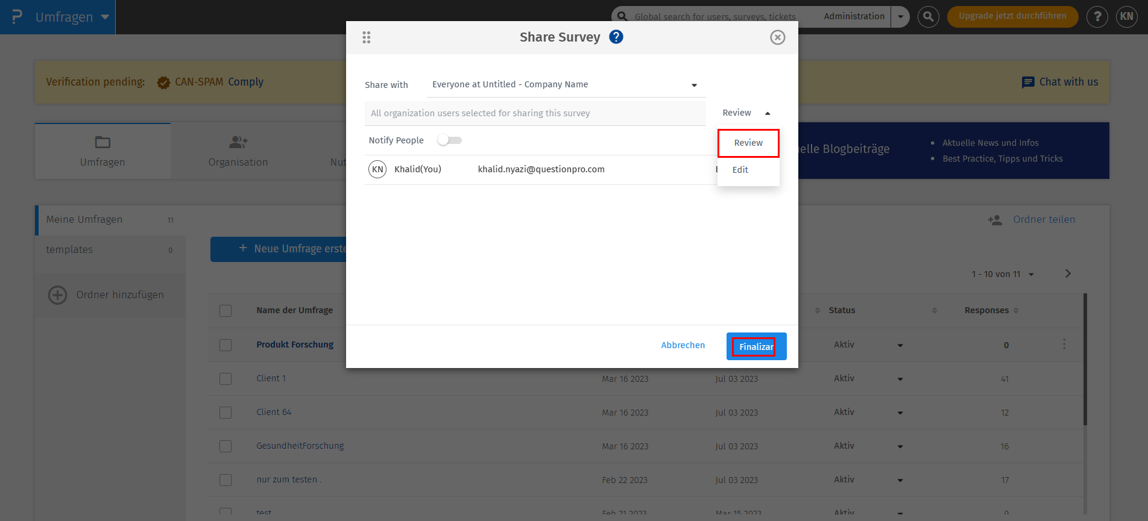Image resolution: width=1148 pixels, height=521 pixels.
Task: Check the Client 64 row checkbox
Action: click(225, 413)
